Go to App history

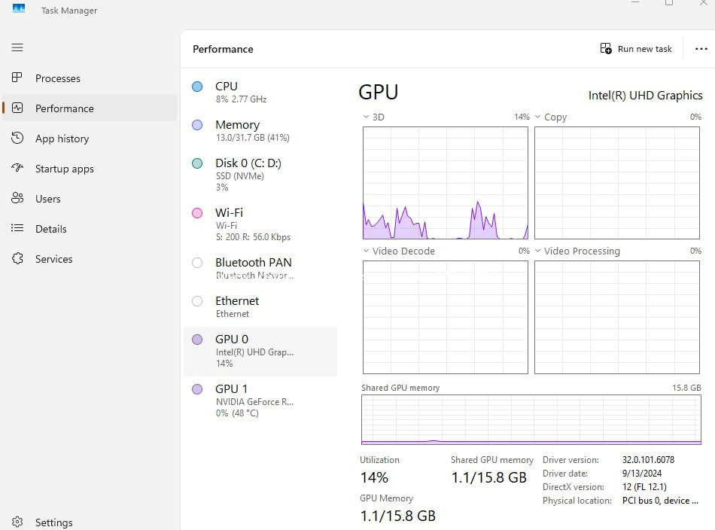click(x=90, y=139)
